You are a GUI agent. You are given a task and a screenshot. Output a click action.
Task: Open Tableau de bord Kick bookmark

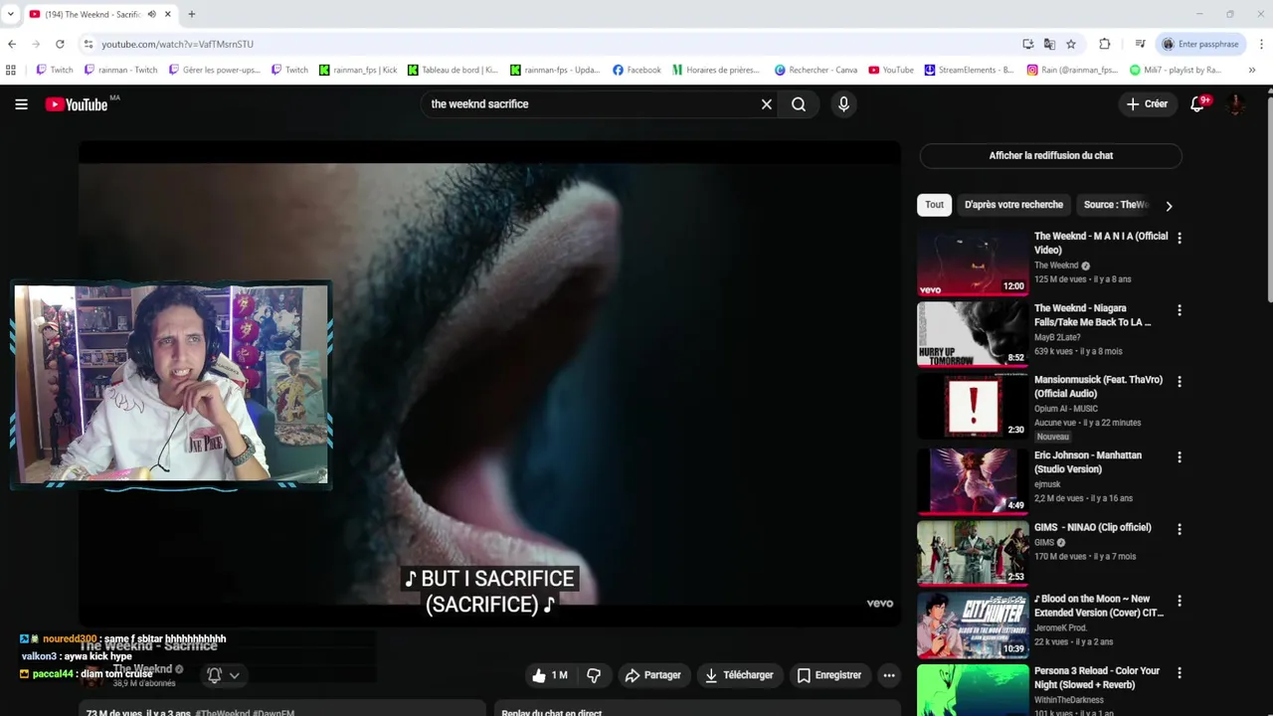(452, 70)
